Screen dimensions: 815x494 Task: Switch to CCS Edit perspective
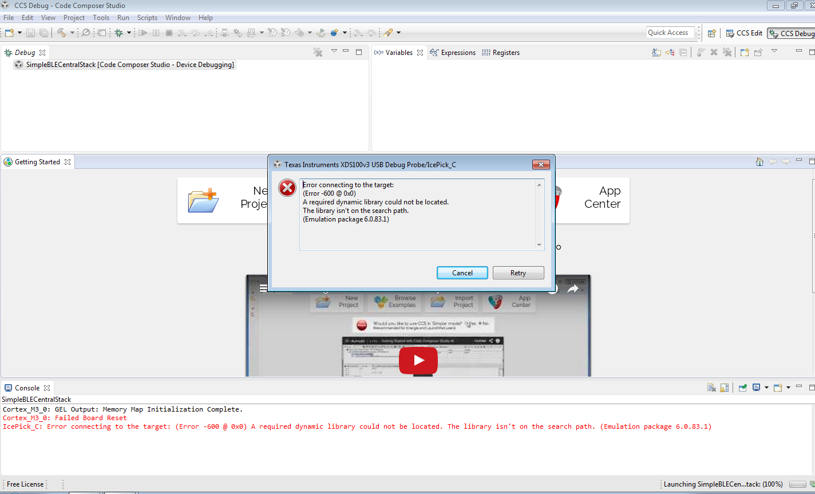point(744,33)
